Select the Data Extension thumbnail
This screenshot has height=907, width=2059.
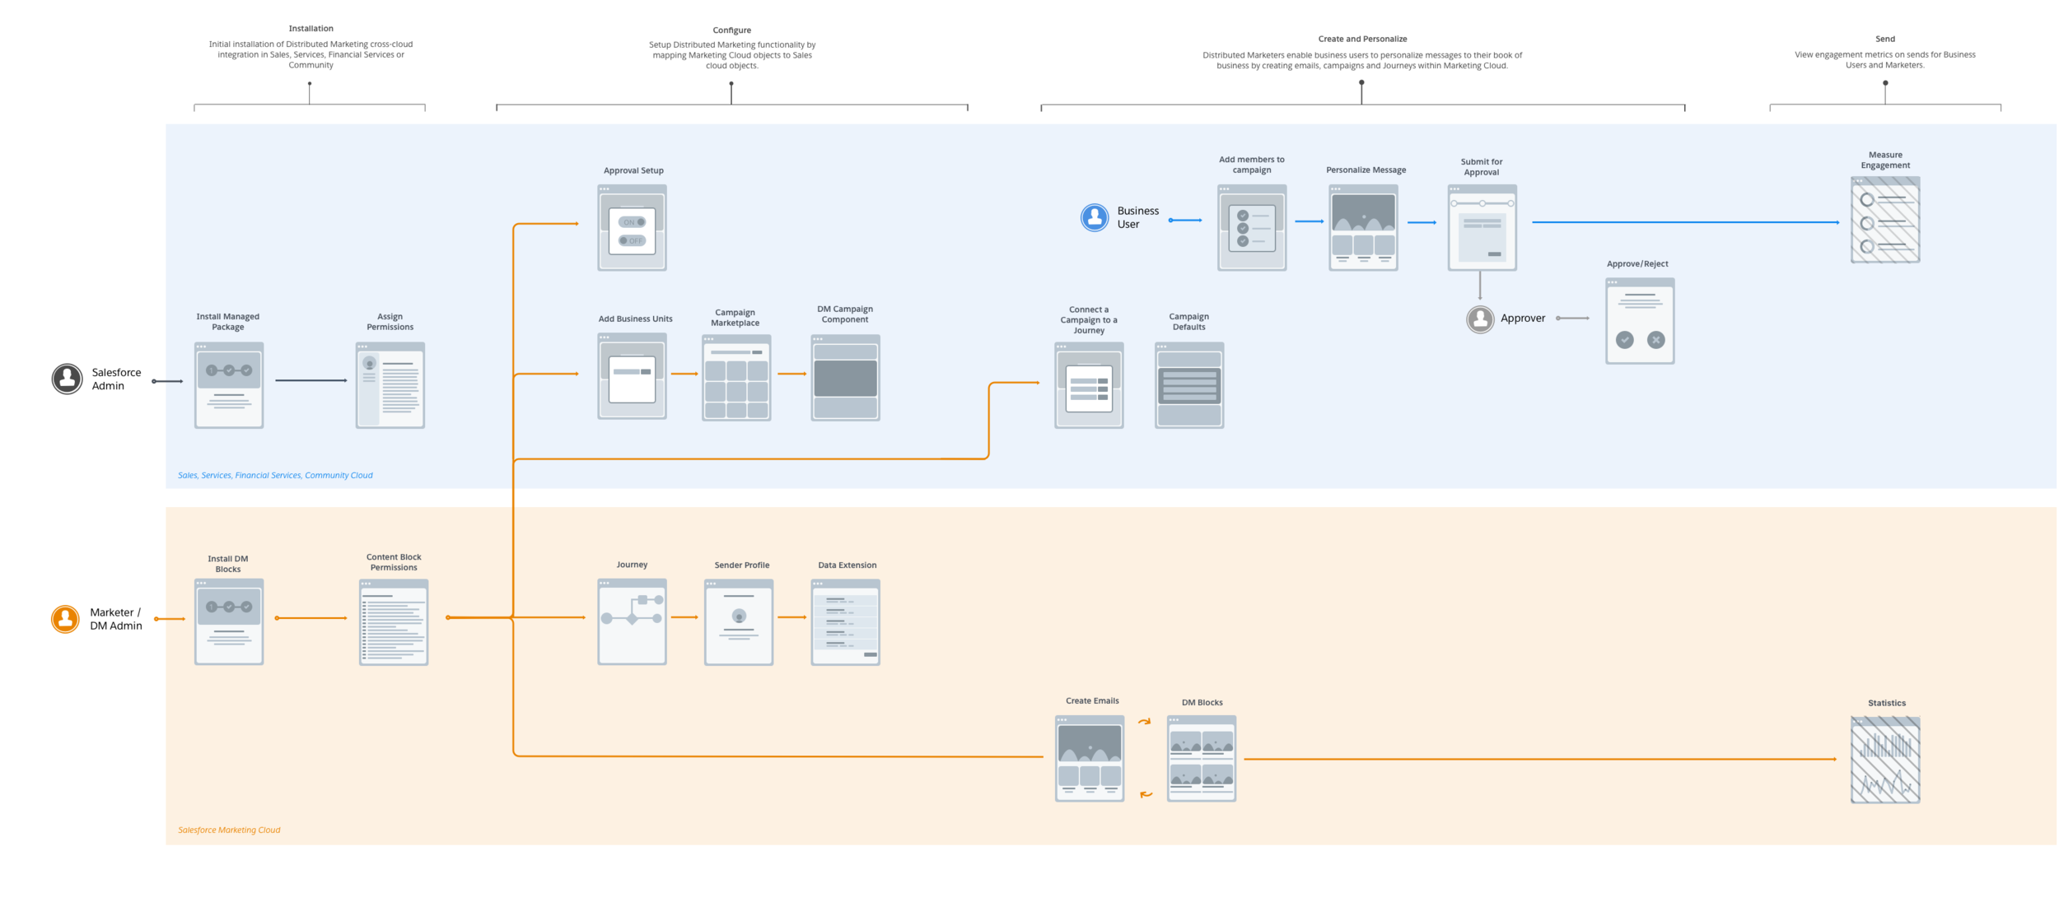tap(845, 621)
